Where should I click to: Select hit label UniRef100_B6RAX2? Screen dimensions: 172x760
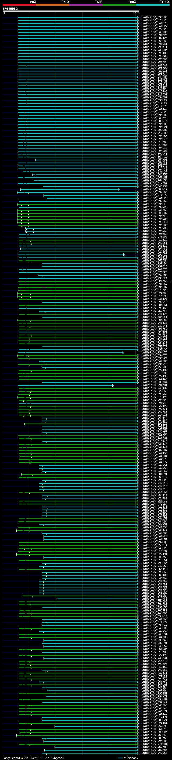tap(154, 157)
